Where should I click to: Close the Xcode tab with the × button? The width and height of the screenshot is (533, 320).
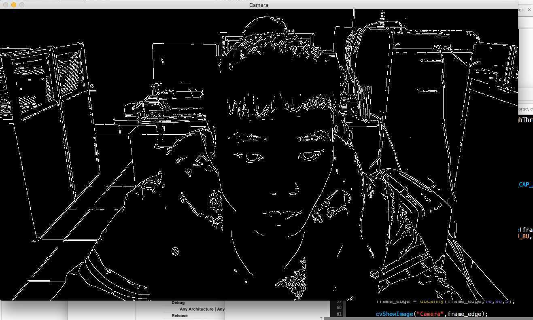[x=529, y=10]
